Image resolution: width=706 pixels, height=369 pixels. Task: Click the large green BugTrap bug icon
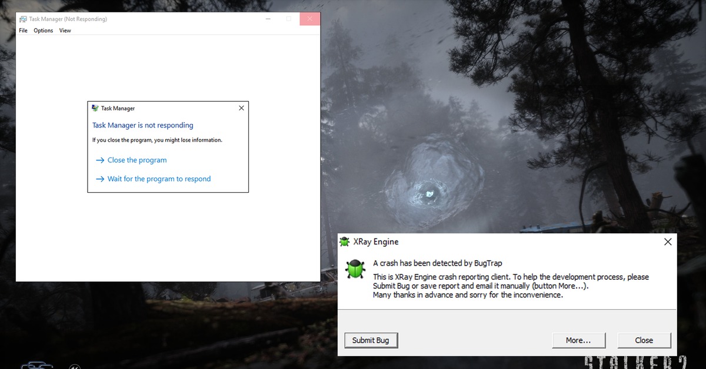click(x=355, y=269)
